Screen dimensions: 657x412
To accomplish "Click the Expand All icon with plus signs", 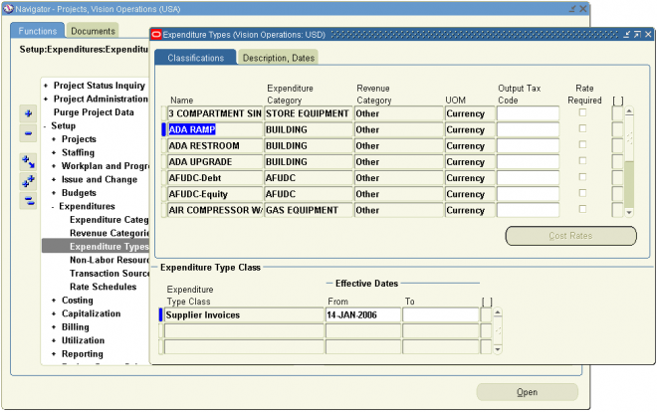I will point(28,182).
